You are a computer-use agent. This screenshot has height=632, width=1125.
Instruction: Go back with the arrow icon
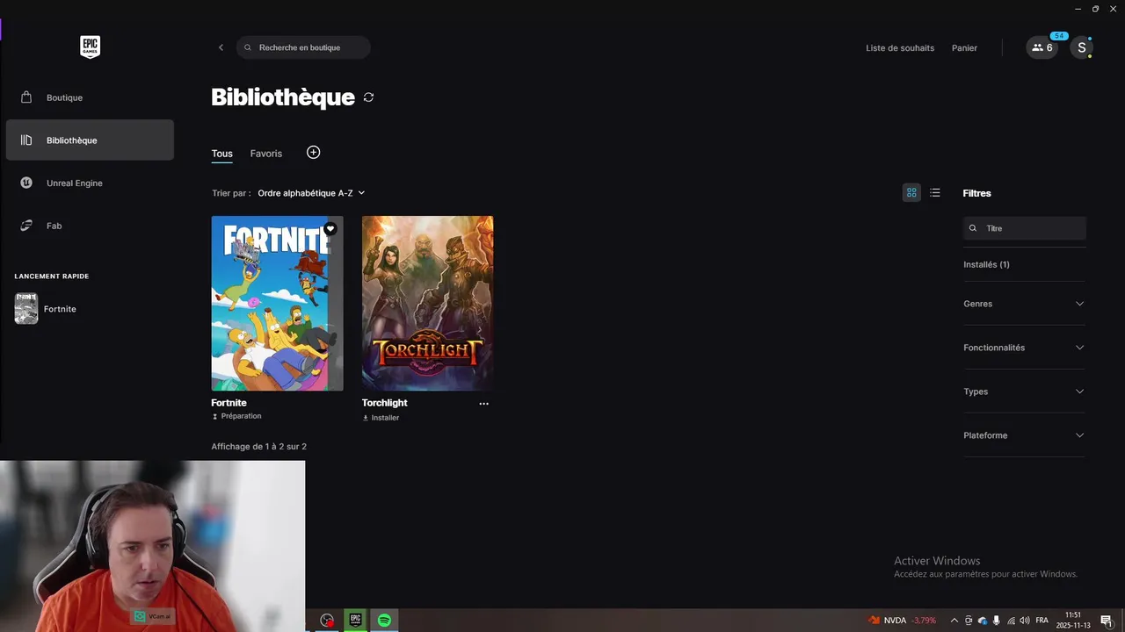point(221,47)
